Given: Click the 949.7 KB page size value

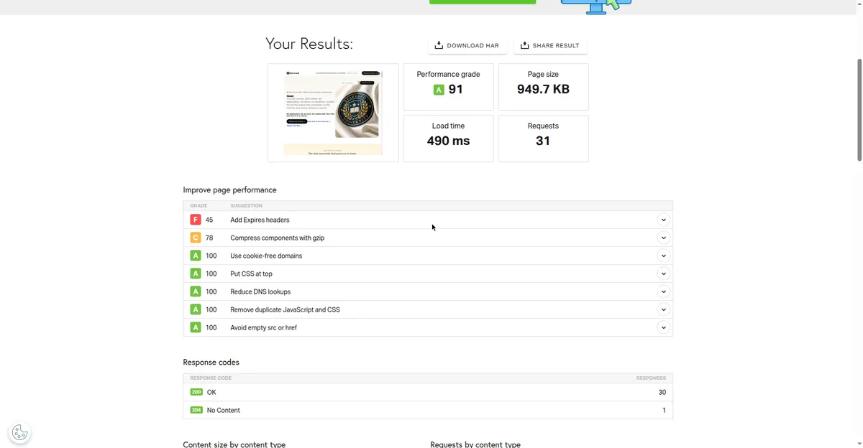Looking at the screenshot, I should click(543, 90).
